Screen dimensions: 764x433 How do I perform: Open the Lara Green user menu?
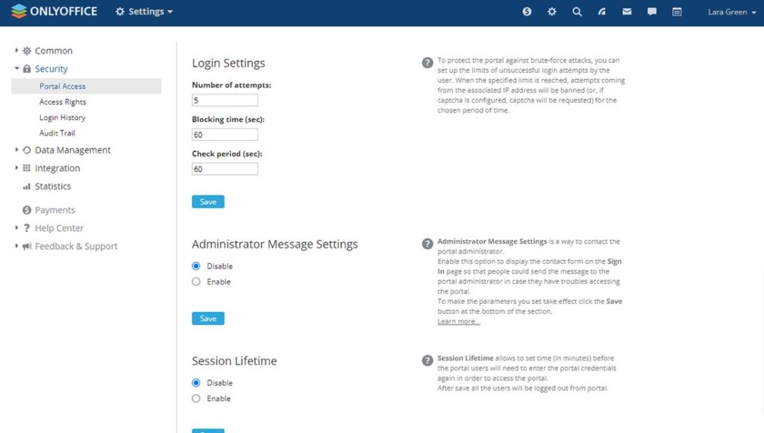pos(732,12)
